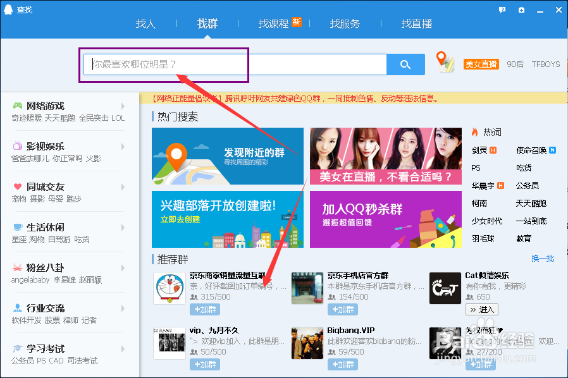The image size is (568, 378).
Task: Click the hot word 教育
Action: click(524, 239)
